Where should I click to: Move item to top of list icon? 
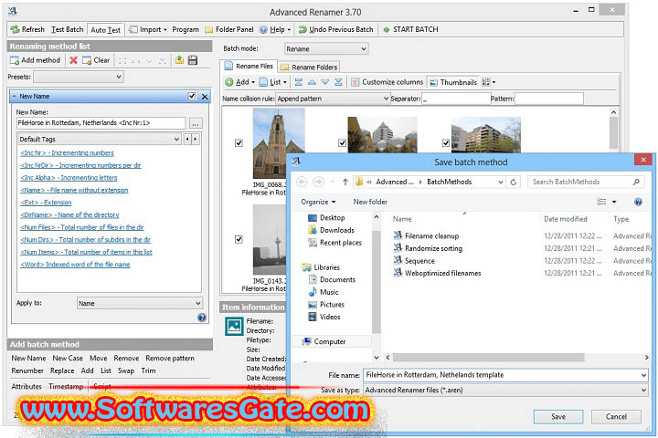[298, 82]
